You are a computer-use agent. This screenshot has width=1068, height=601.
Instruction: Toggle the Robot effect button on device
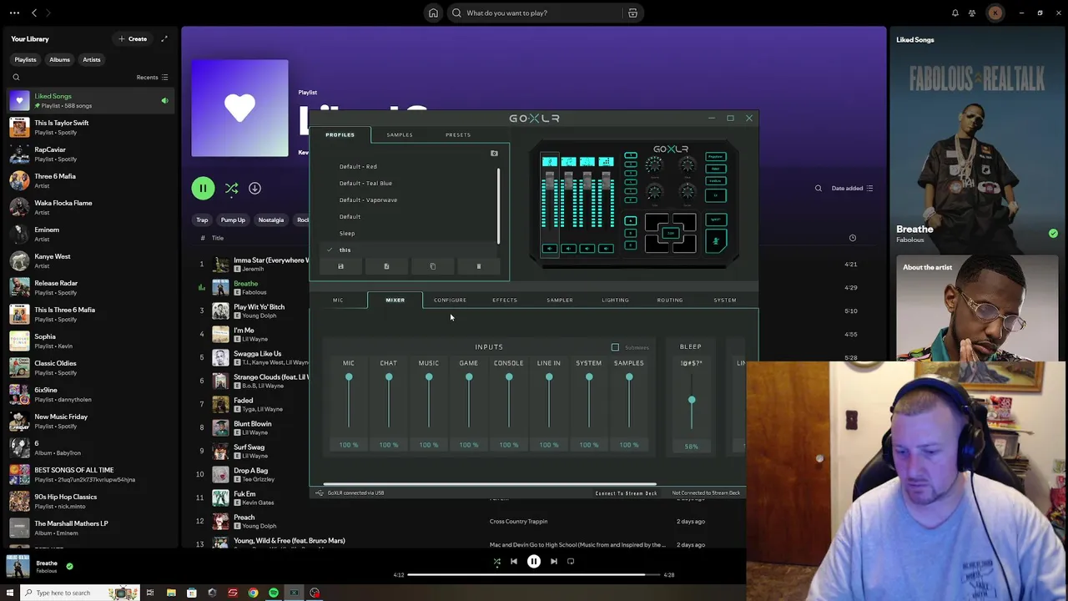click(716, 169)
